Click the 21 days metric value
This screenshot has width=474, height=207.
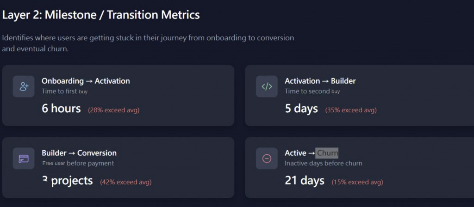pyautogui.click(x=305, y=181)
